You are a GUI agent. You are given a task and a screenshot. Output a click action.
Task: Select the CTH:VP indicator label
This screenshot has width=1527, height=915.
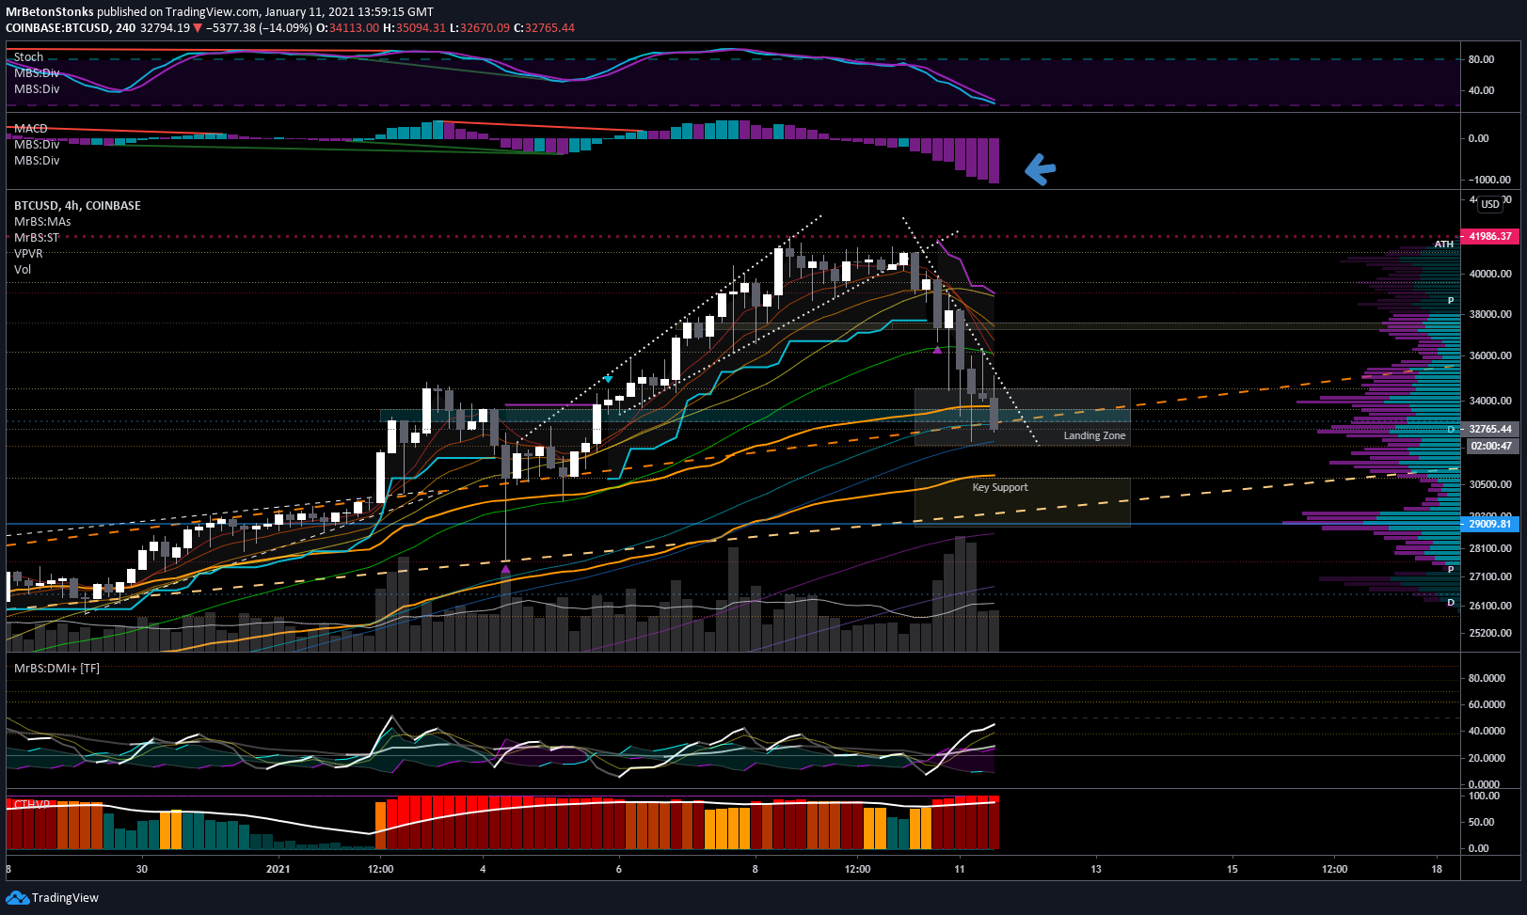[x=31, y=805]
